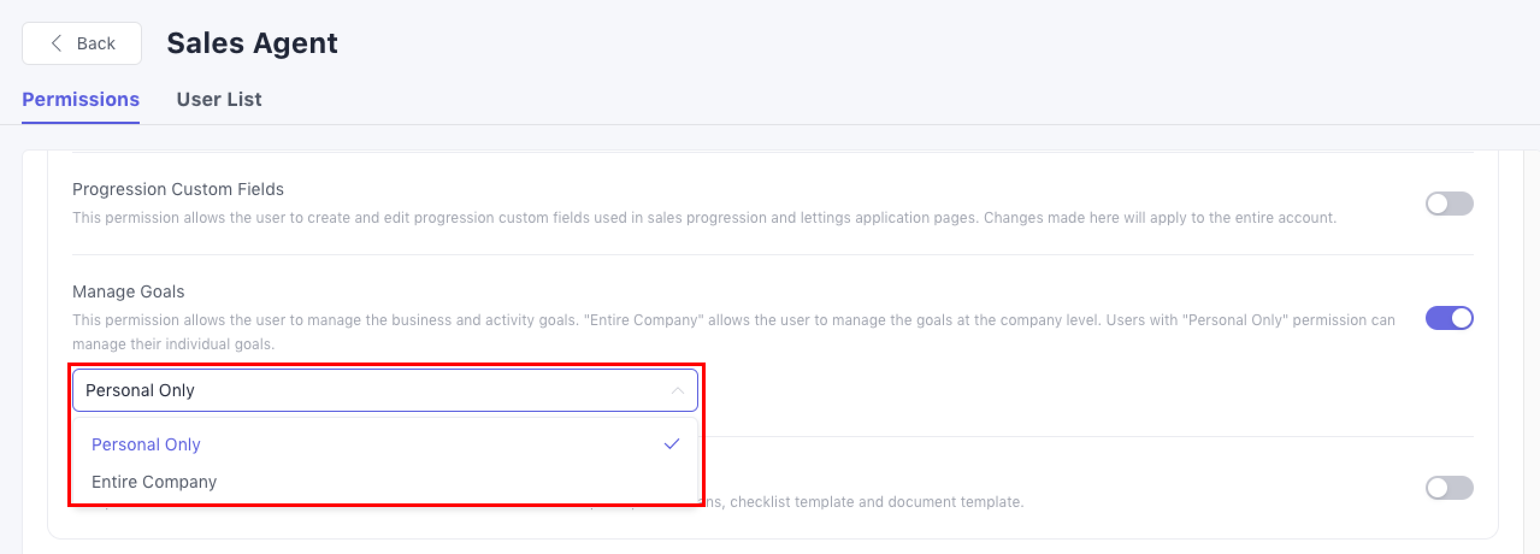Click the Progression Custom Fields label

point(178,189)
